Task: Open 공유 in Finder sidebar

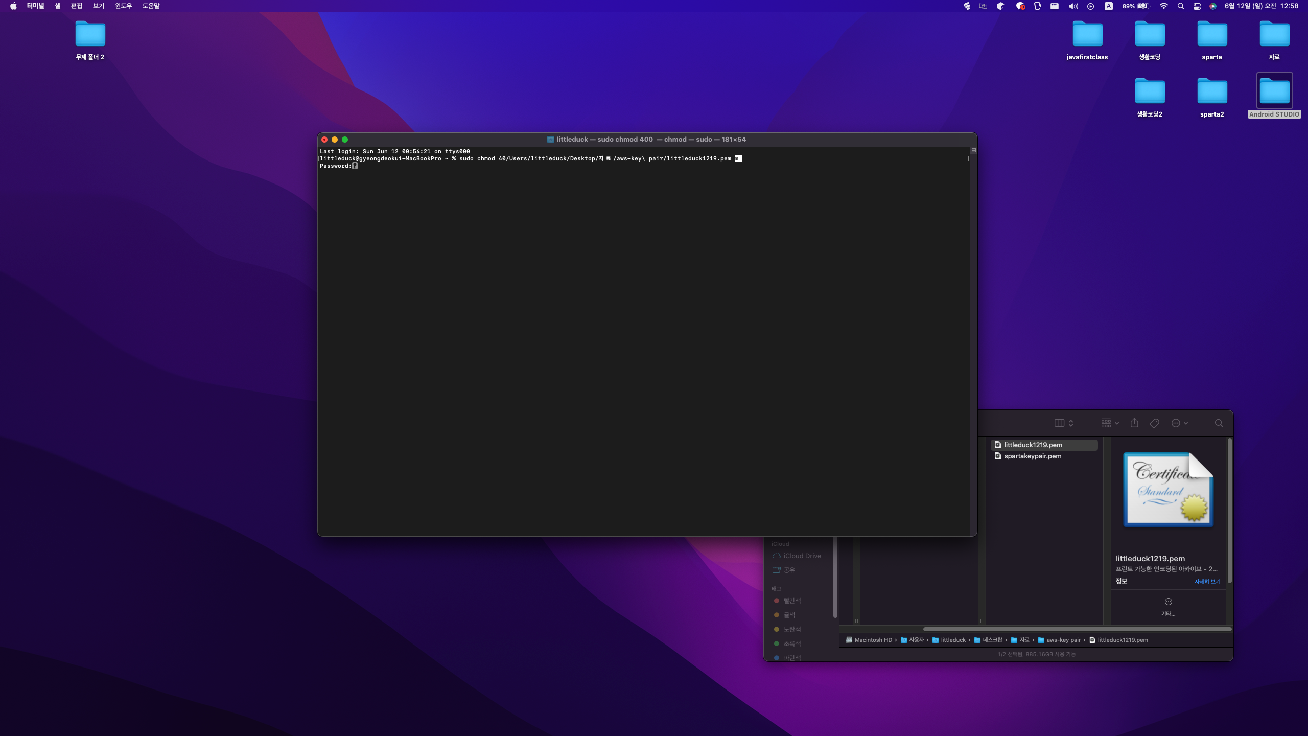Action: [x=784, y=570]
